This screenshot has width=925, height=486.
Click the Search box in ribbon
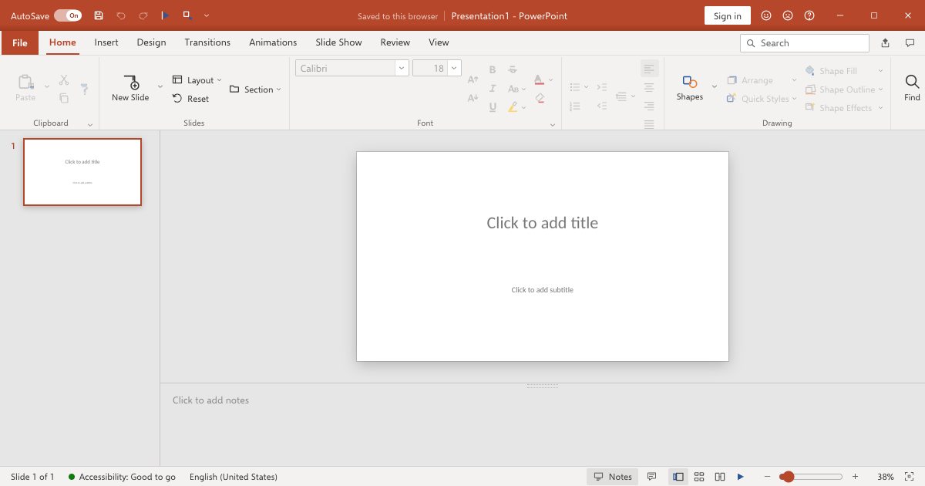[x=805, y=43]
